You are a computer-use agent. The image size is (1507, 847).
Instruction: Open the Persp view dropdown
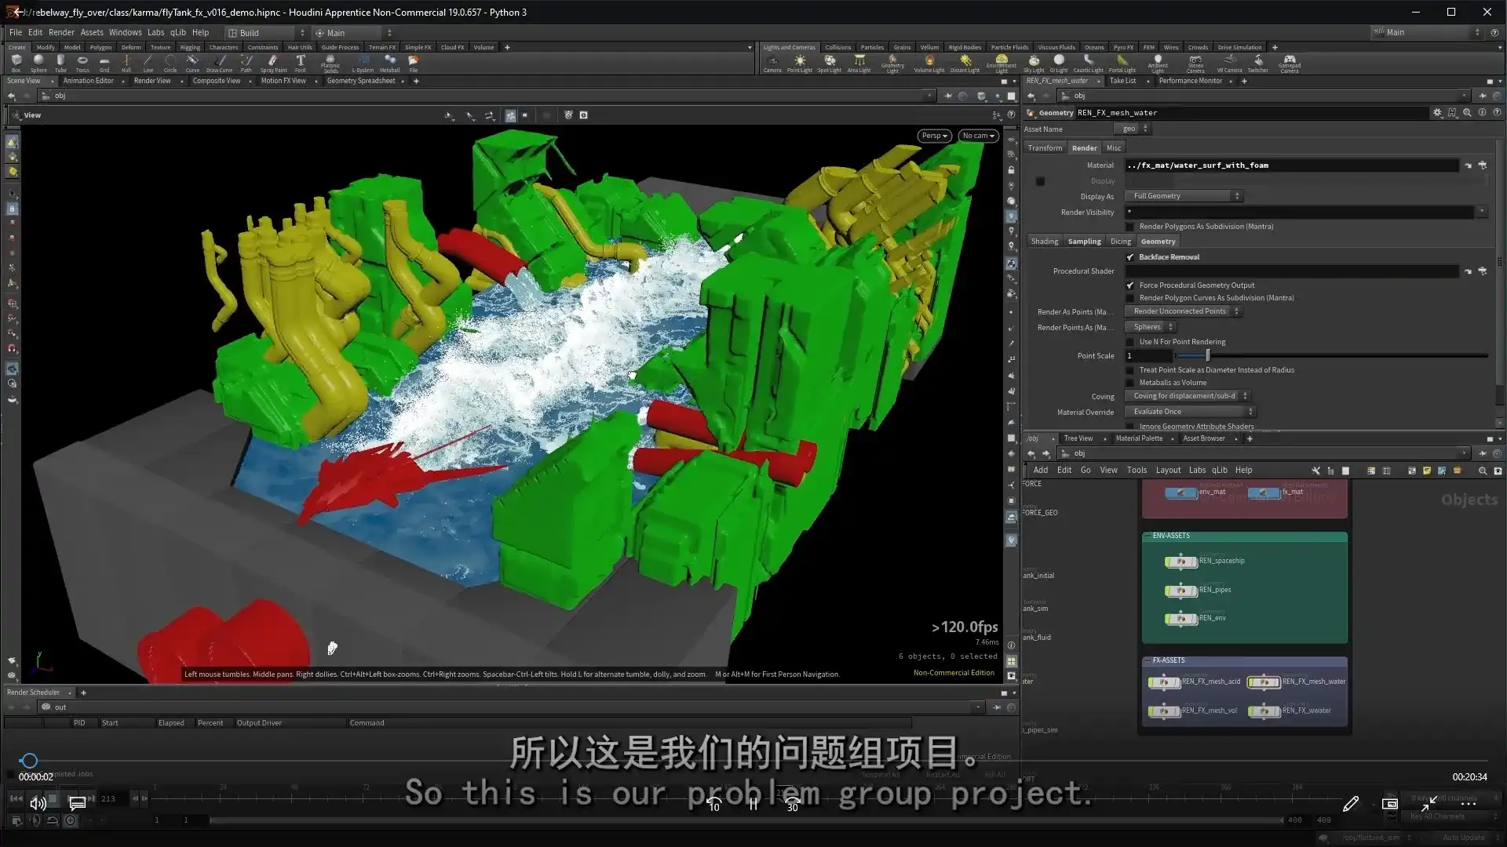933,136
